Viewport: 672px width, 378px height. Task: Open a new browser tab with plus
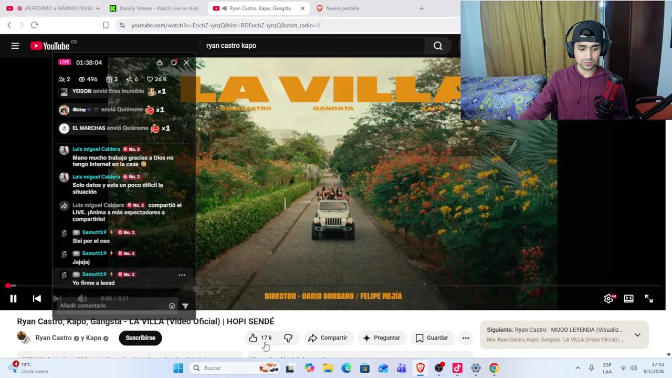click(x=421, y=8)
